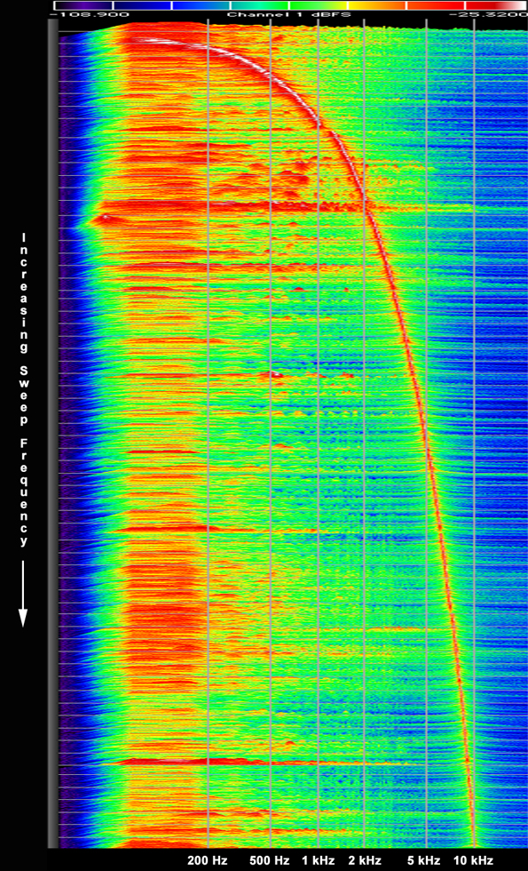Click the gray vertical bar at left edge

point(52,434)
